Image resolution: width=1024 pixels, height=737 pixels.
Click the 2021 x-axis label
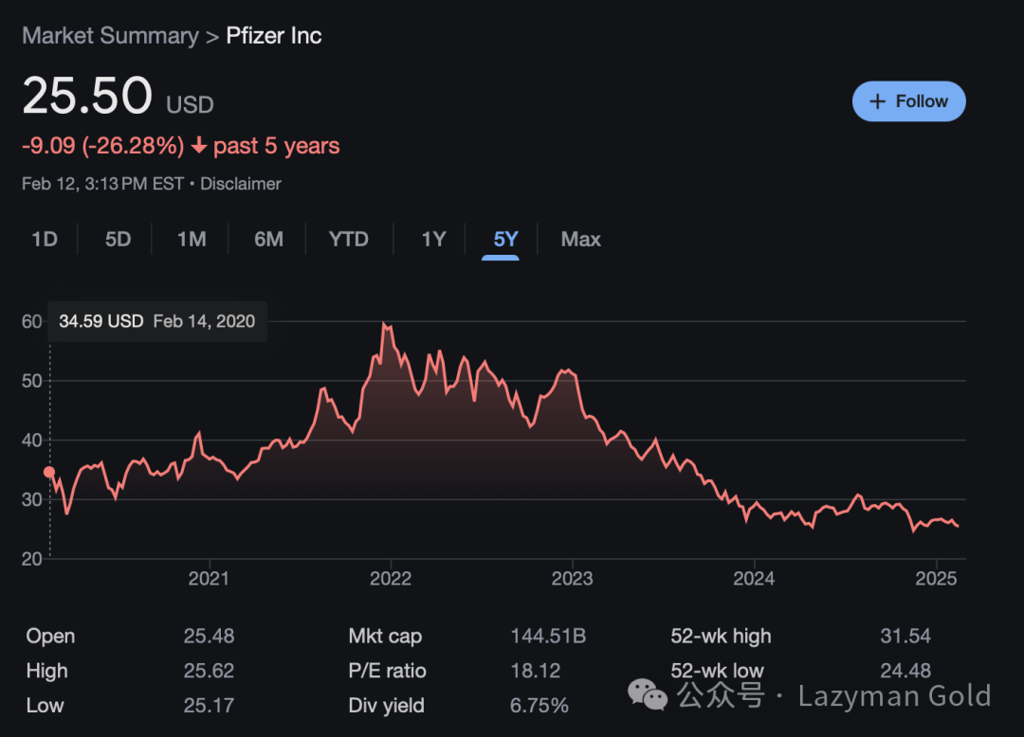coord(209,579)
